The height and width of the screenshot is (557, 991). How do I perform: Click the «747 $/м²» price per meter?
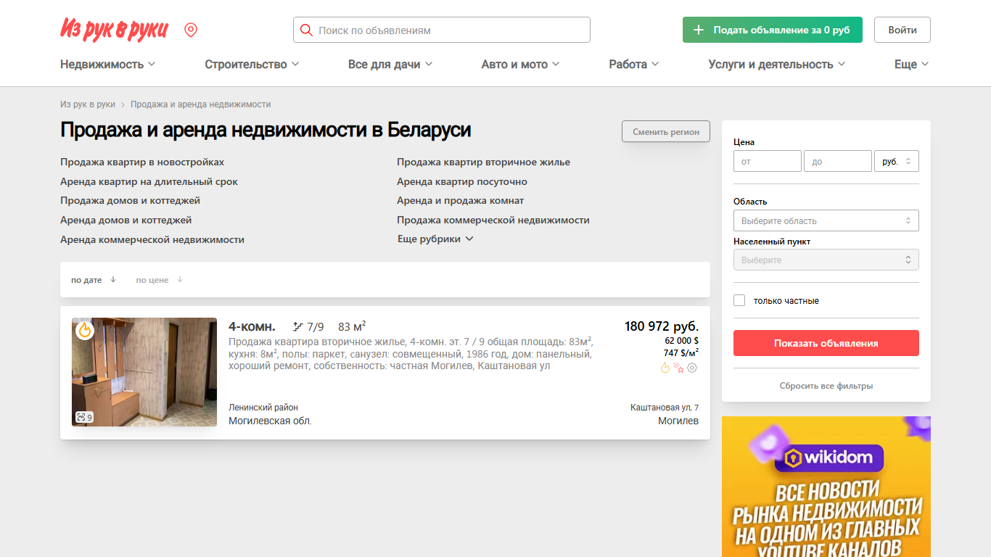tap(681, 352)
